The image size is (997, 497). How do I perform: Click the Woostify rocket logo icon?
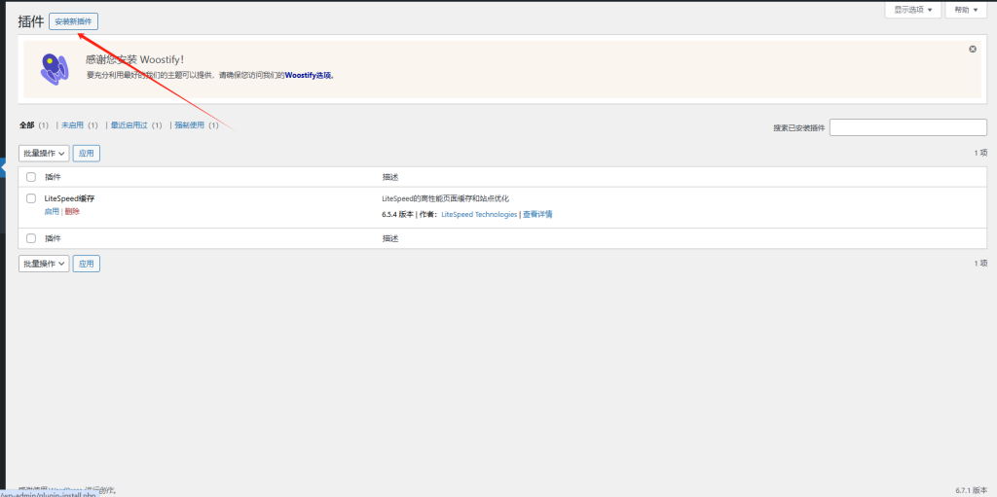pos(55,68)
